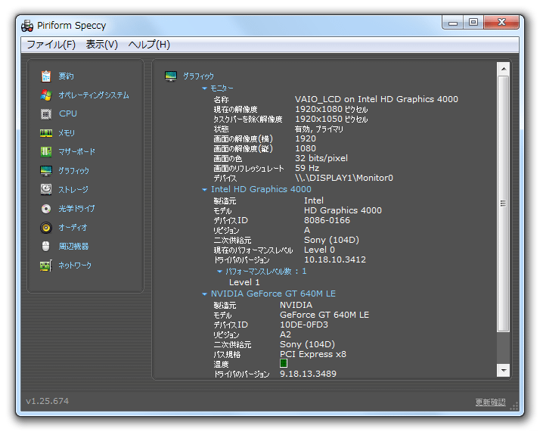Click the '1920x1050 ピクセル' value
Viewport: 543px width, 435px height.
[331, 119]
